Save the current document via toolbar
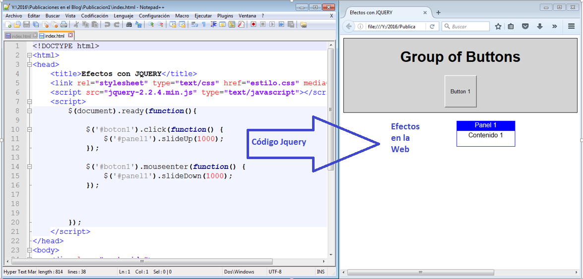The image size is (583, 279). click(x=26, y=25)
